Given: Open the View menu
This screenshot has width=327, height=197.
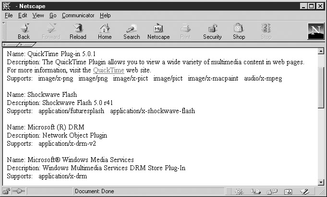Looking at the screenshot, I should [x=38, y=15].
